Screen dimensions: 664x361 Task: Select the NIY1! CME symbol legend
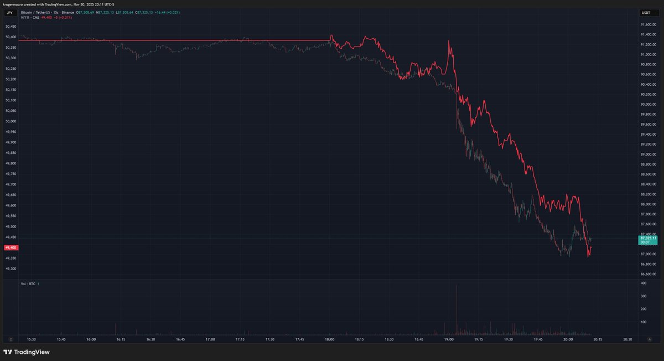point(29,17)
